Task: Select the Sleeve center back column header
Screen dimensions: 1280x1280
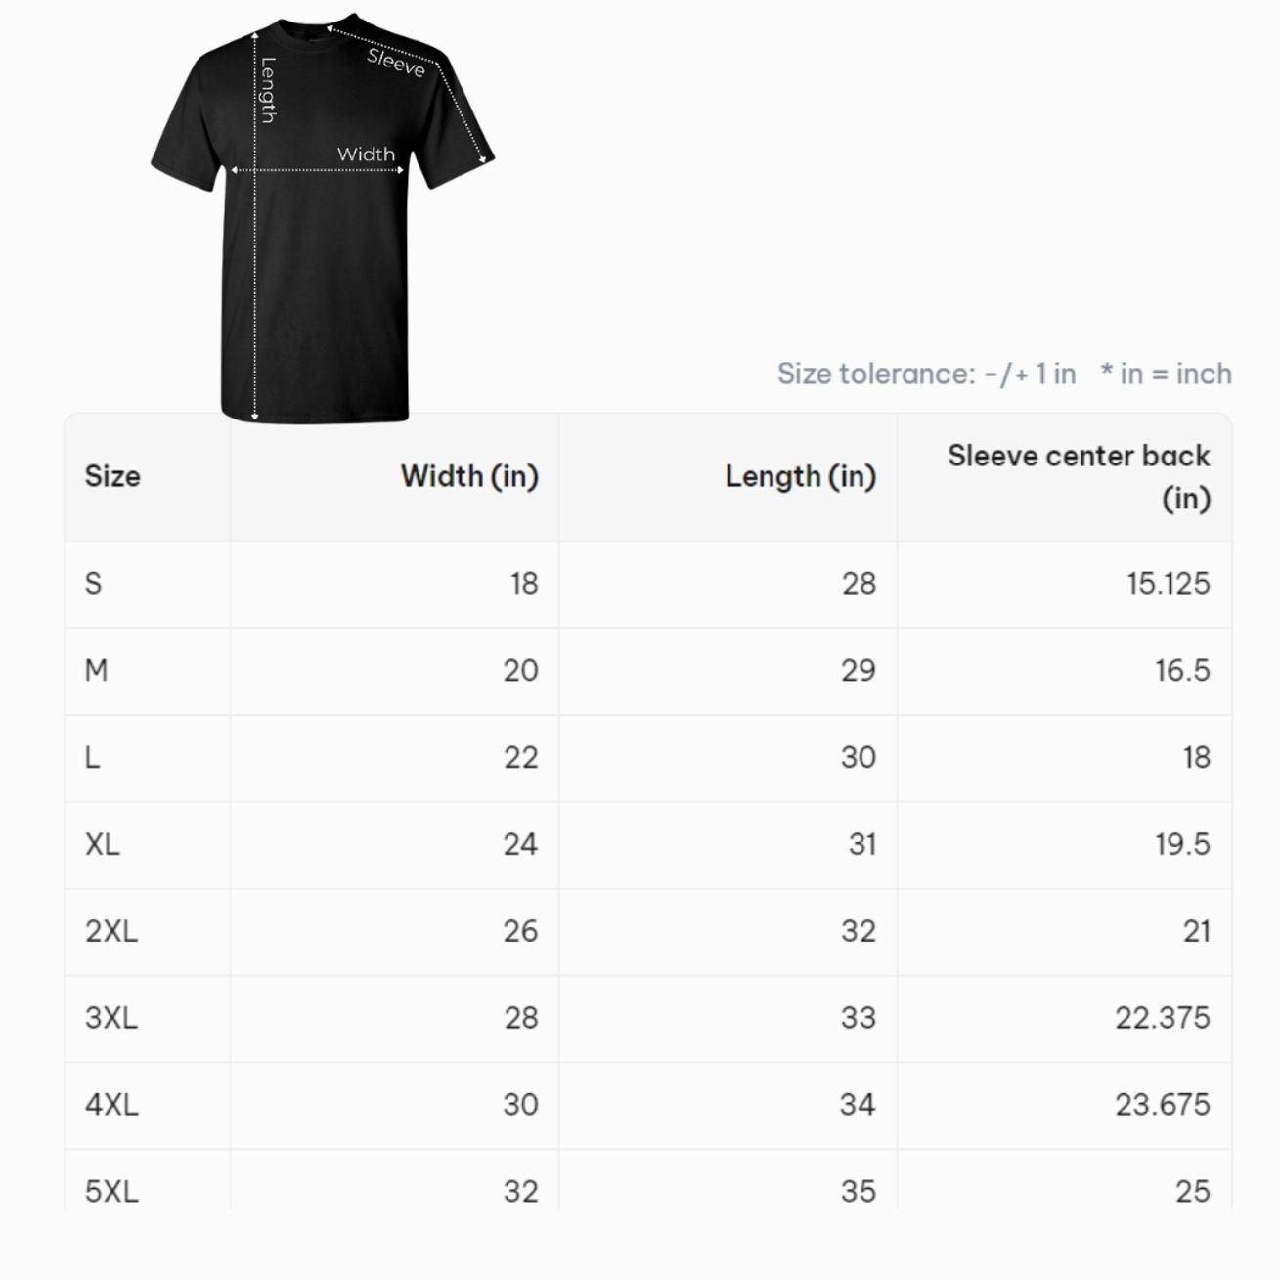Action: pos(1079,476)
